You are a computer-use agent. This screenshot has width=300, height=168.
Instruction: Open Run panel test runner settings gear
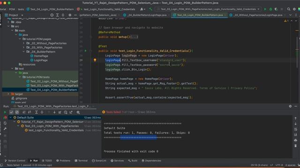[x=78, y=112]
